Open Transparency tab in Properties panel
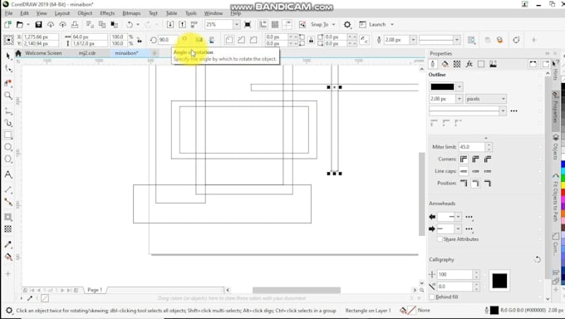Screen dimensions: 565x319 coord(457,64)
